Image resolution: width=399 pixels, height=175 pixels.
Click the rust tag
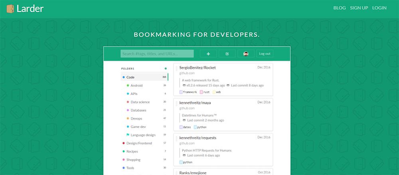click(205, 92)
